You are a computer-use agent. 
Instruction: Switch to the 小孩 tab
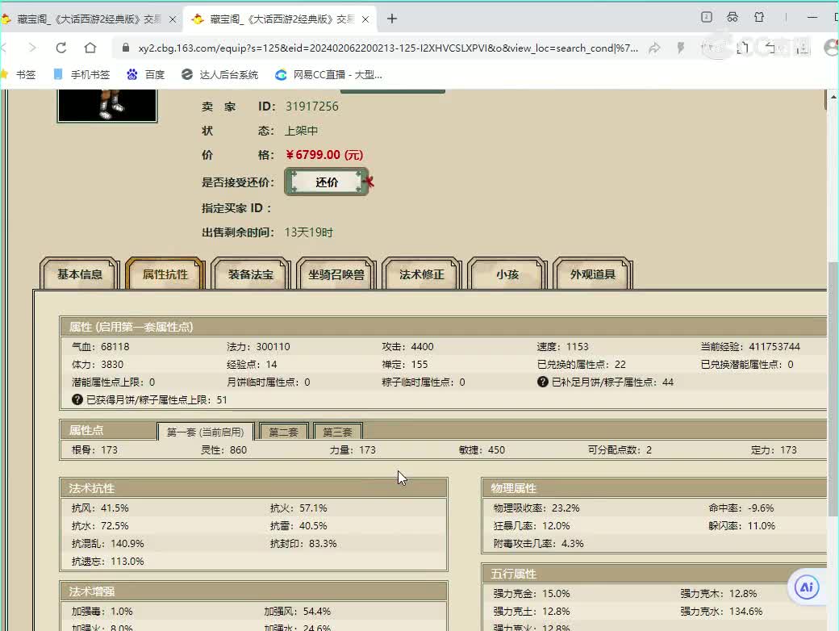click(507, 274)
